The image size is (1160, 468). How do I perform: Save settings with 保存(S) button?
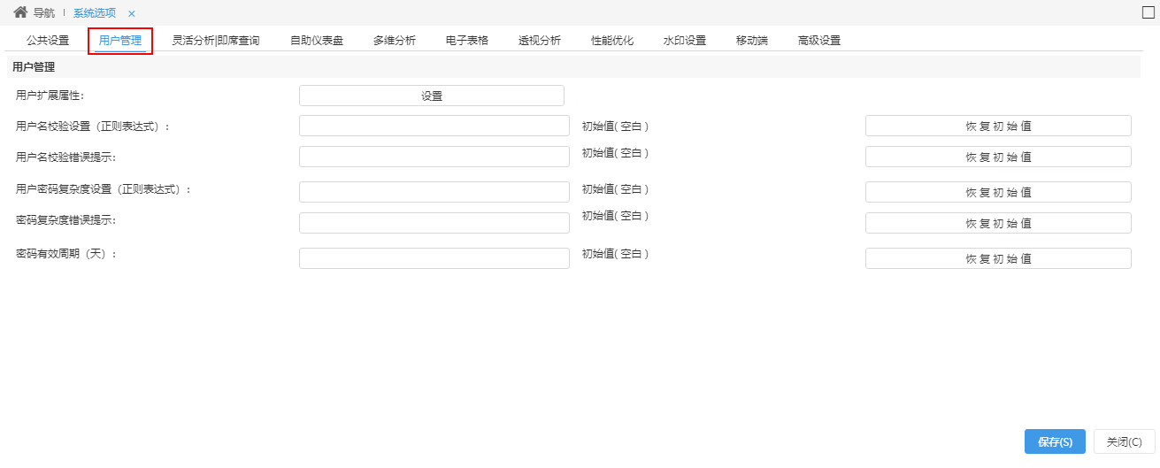[x=1055, y=441]
